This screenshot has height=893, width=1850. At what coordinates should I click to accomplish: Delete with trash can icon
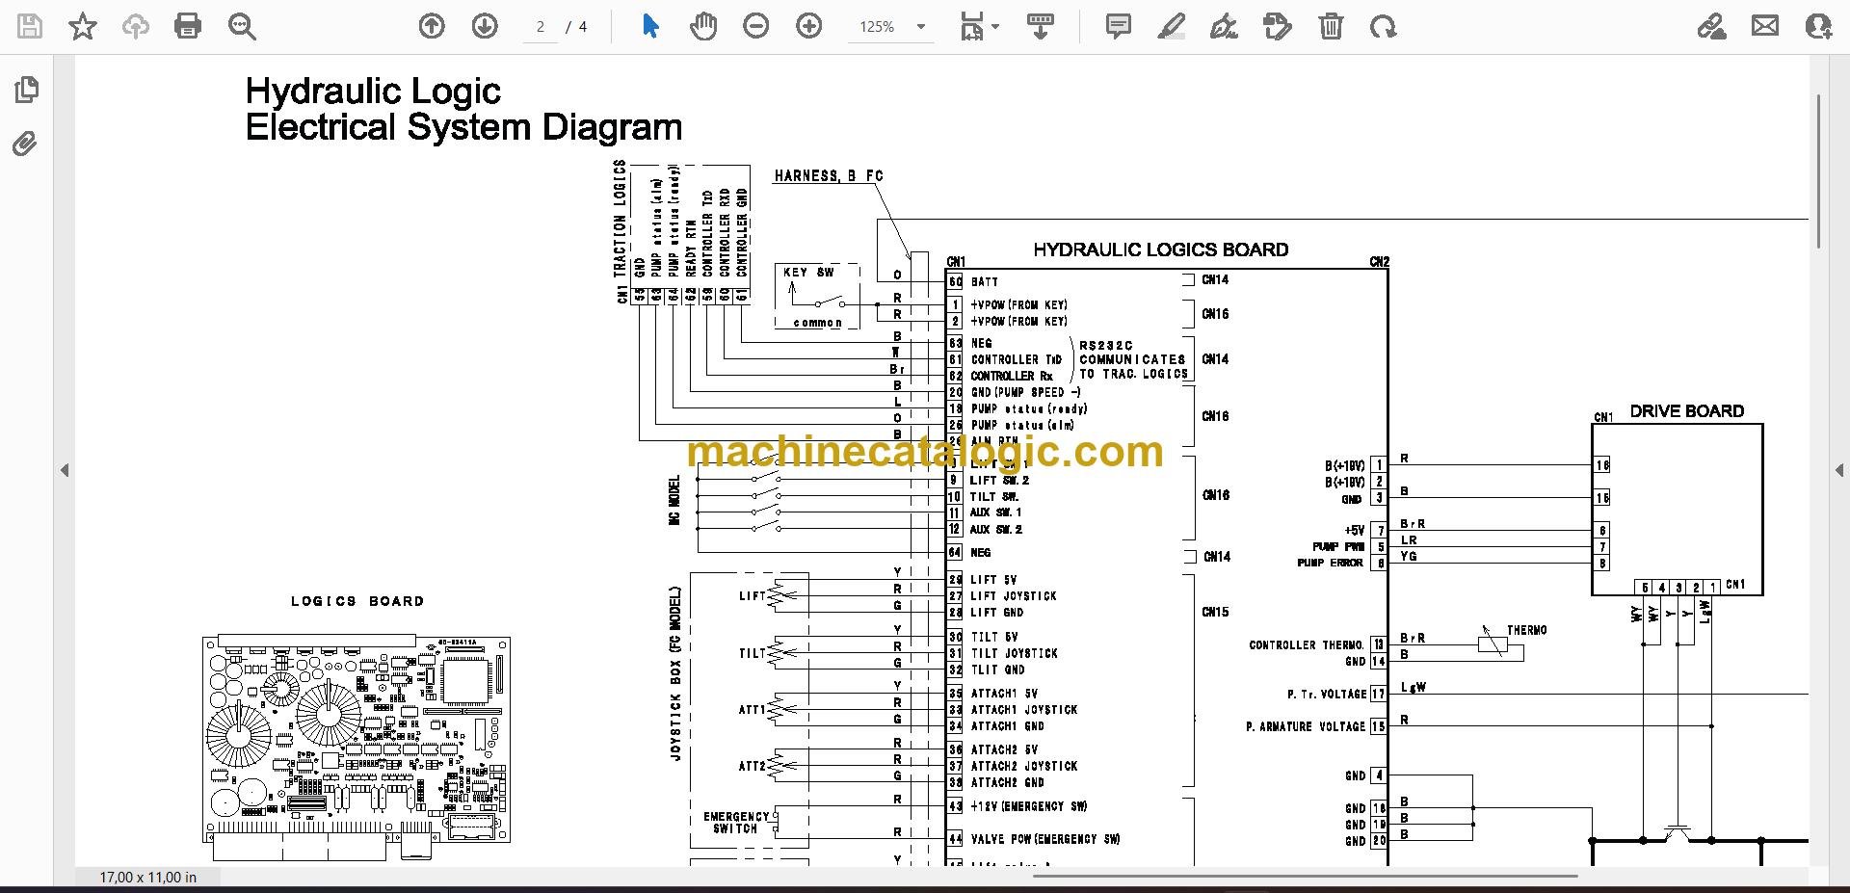(x=1331, y=27)
